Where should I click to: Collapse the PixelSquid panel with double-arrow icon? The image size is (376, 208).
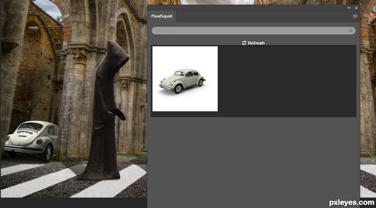349,8
